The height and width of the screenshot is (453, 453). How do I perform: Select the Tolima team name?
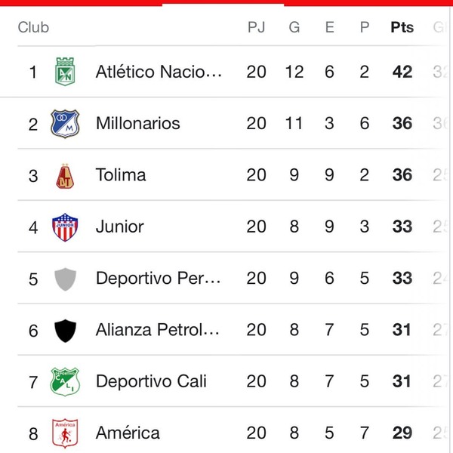tap(121, 175)
